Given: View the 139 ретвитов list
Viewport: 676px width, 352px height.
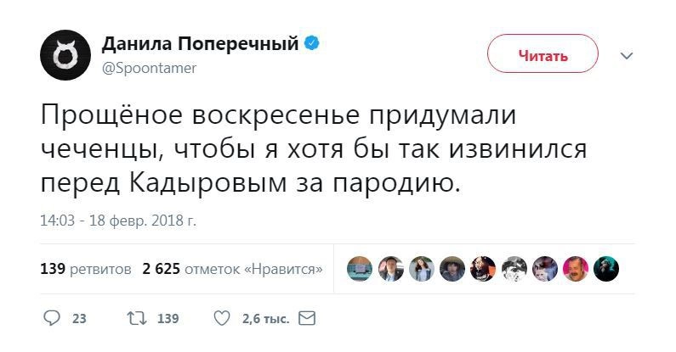Looking at the screenshot, I should (x=85, y=270).
